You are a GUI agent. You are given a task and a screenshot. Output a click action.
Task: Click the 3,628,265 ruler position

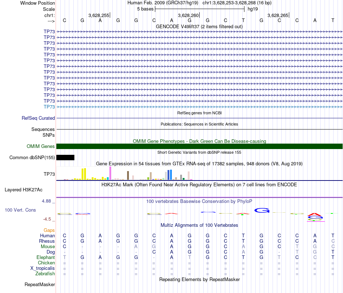coord(278,15)
